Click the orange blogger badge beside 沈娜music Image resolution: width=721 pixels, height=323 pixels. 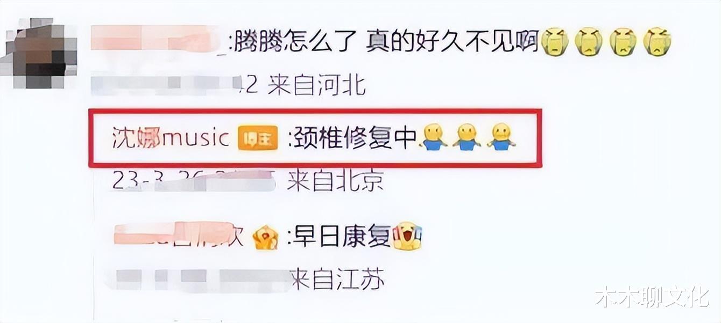point(258,138)
